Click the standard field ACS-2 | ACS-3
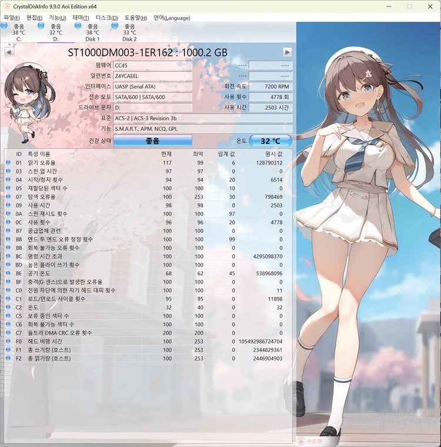The image size is (441, 447). (x=203, y=118)
